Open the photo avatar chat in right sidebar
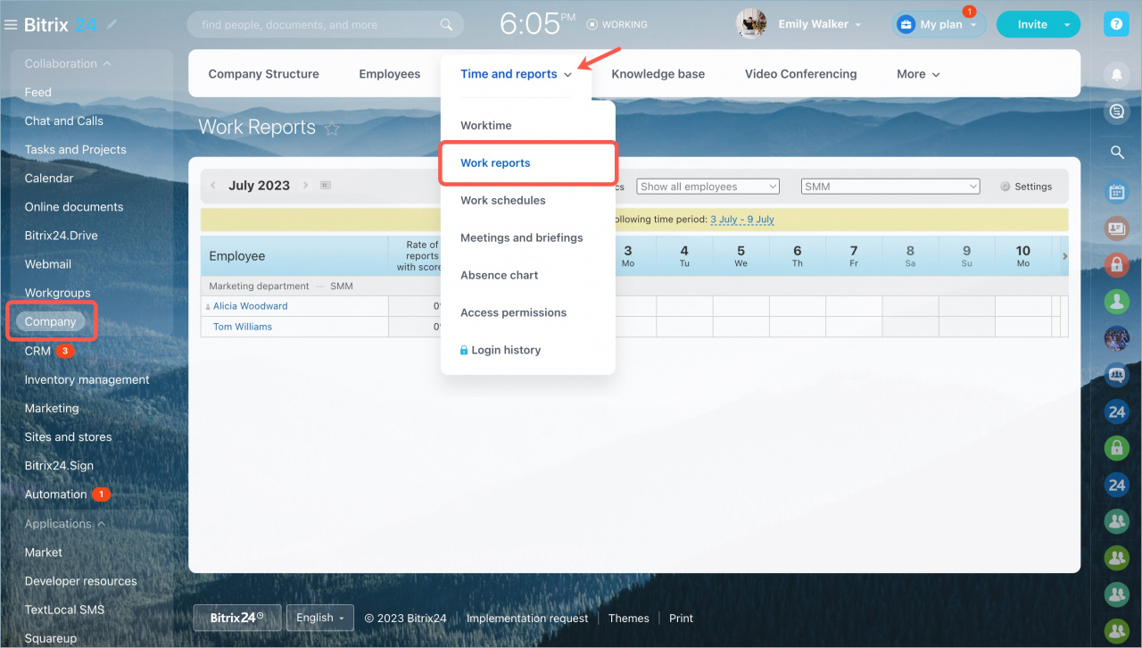 click(x=1116, y=338)
